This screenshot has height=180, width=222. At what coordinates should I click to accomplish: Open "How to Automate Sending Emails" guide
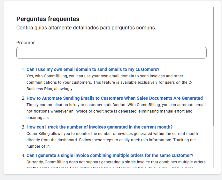click(x=114, y=98)
